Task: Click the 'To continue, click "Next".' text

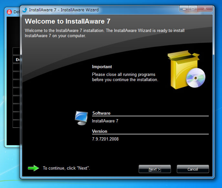Action: pyautogui.click(x=66, y=168)
